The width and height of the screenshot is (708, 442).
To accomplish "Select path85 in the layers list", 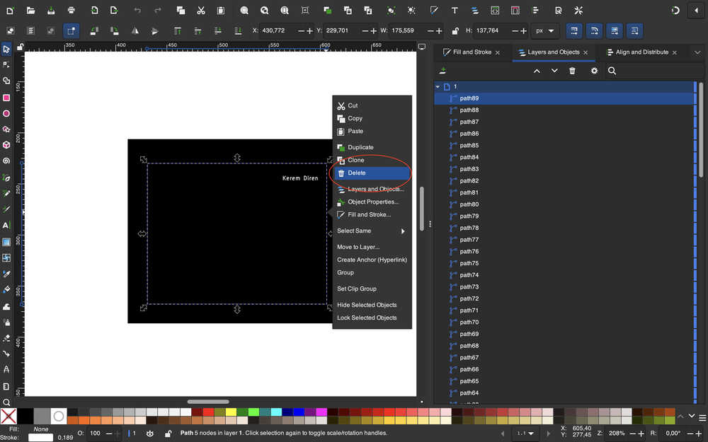I will coord(564,146).
